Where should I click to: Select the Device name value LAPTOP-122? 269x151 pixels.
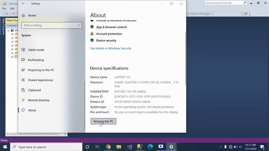point(122,77)
